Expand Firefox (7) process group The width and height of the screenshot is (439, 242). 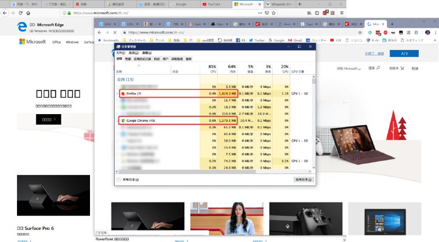[x=117, y=93]
